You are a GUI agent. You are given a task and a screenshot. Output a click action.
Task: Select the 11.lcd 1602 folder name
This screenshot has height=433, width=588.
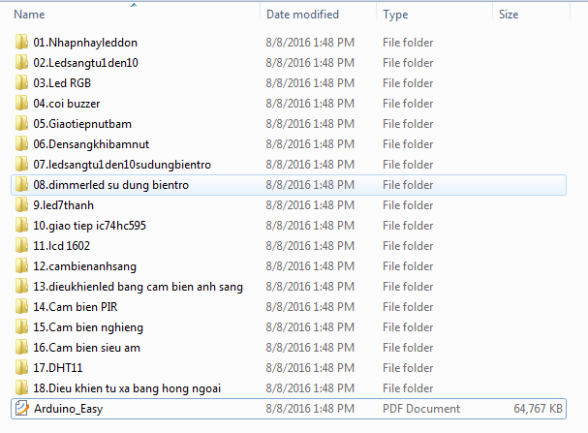coord(61,245)
